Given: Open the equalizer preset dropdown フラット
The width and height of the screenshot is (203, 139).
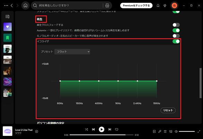Looking at the screenshot, I should click(x=72, y=52).
